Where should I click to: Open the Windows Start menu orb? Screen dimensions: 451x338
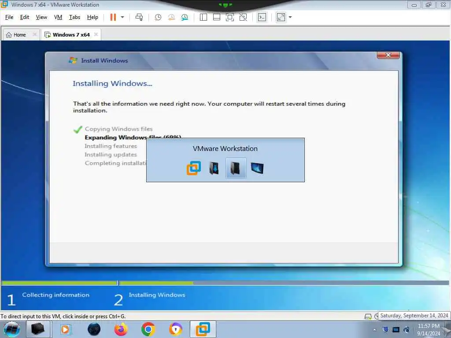point(12,329)
